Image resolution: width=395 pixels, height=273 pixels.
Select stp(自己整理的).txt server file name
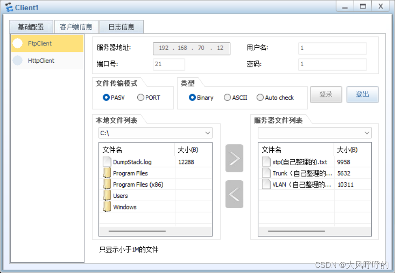(x=299, y=162)
